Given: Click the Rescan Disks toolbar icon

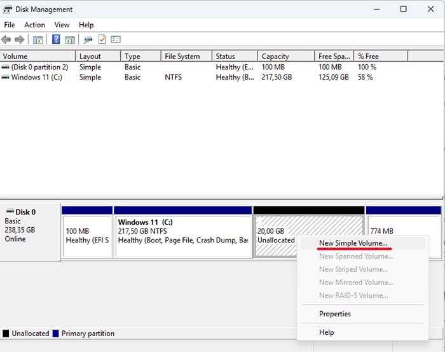Looking at the screenshot, I should click(x=88, y=39).
